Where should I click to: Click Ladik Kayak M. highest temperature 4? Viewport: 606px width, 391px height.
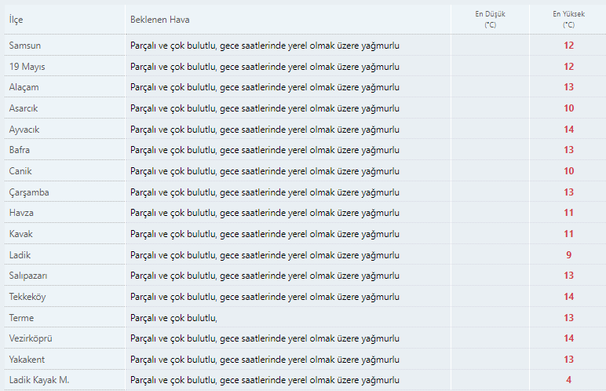pos(568,380)
